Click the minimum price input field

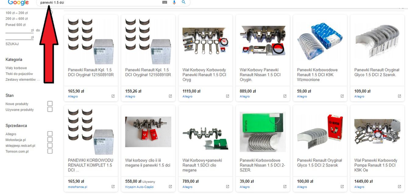tap(20, 30)
